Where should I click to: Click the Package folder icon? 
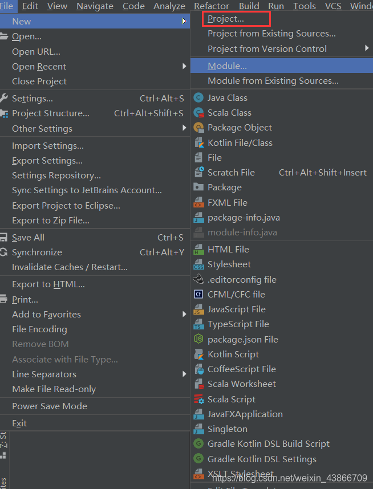click(x=198, y=187)
